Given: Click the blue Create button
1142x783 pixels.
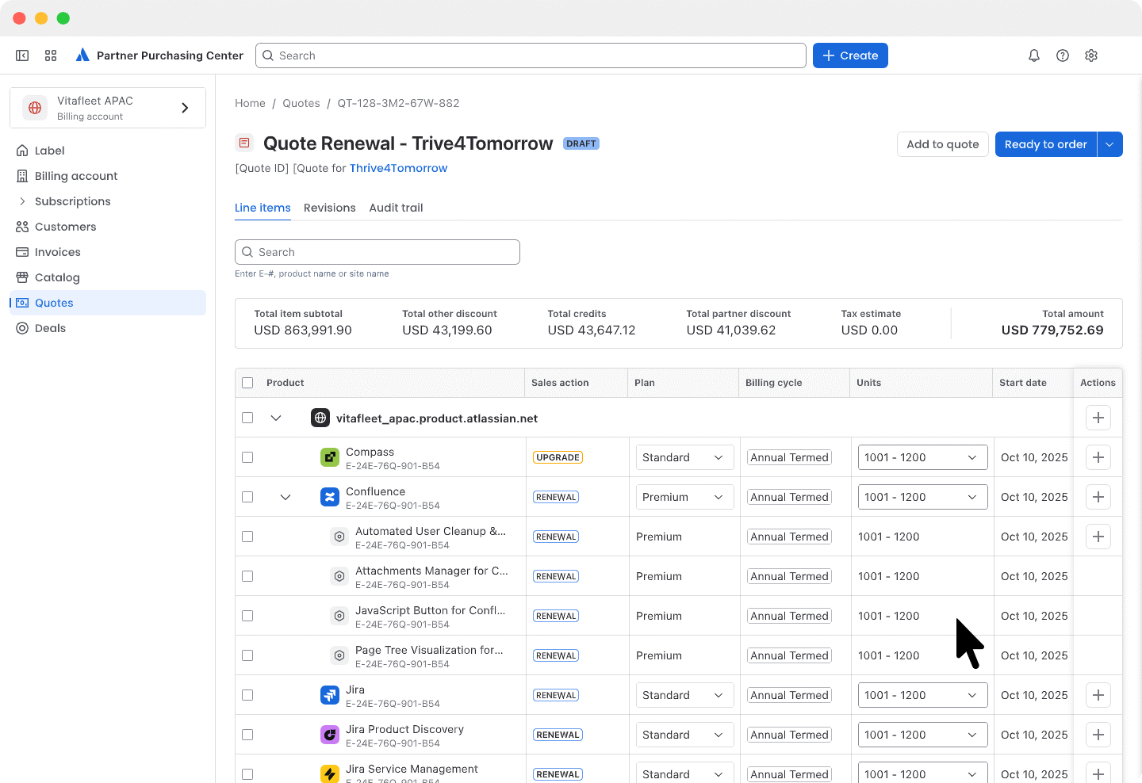Looking at the screenshot, I should [850, 55].
